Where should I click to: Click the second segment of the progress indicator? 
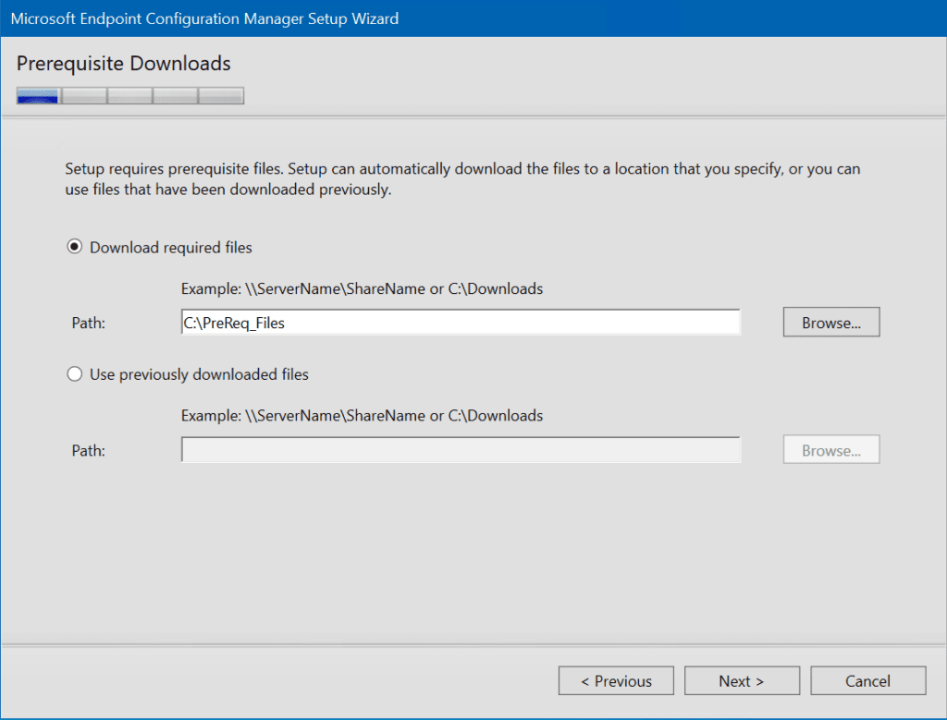pyautogui.click(x=82, y=95)
